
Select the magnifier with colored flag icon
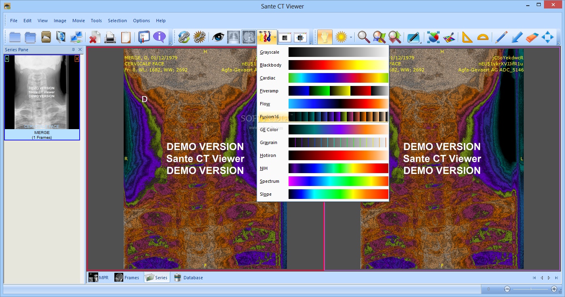pyautogui.click(x=379, y=37)
